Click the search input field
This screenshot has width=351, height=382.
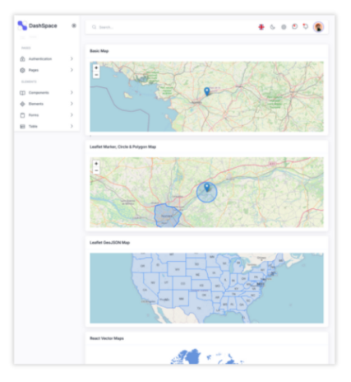pos(175,27)
